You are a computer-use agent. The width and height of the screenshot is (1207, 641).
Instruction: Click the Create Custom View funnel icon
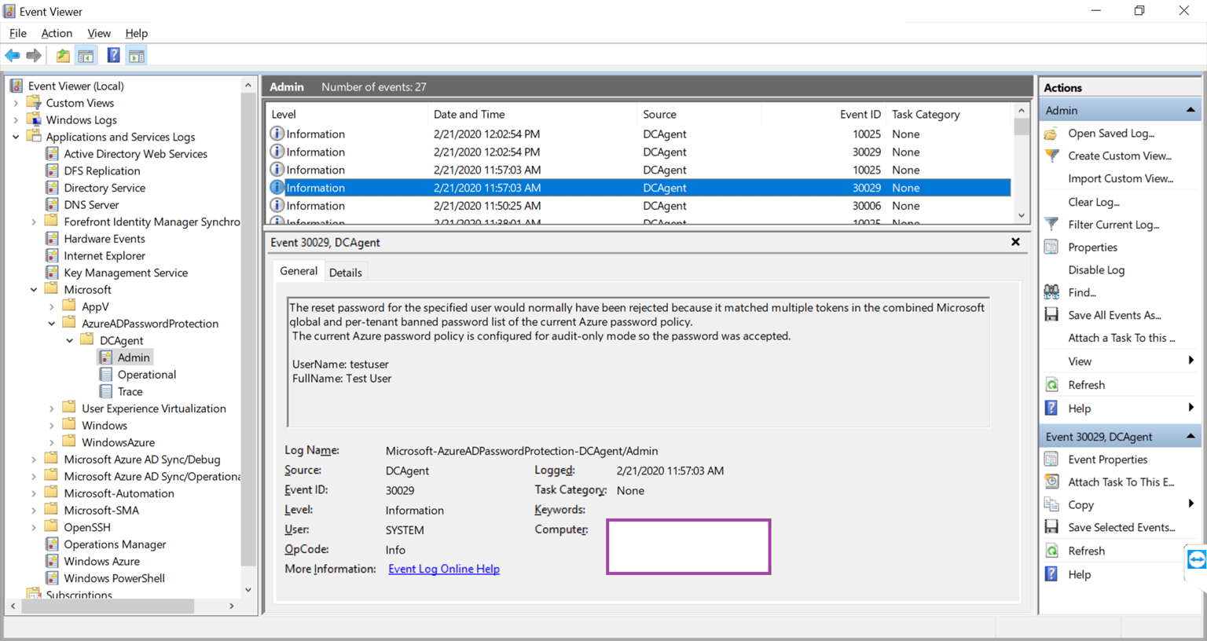(1051, 156)
